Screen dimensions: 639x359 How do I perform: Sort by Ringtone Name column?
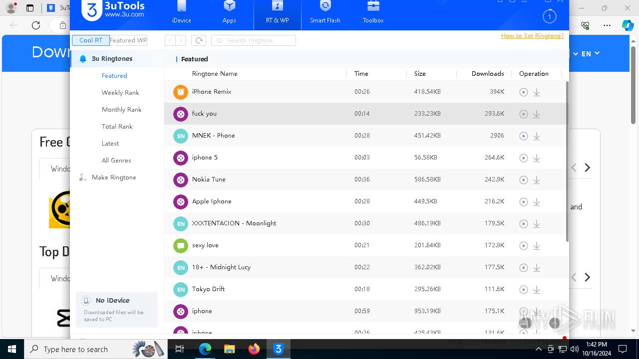215,74
